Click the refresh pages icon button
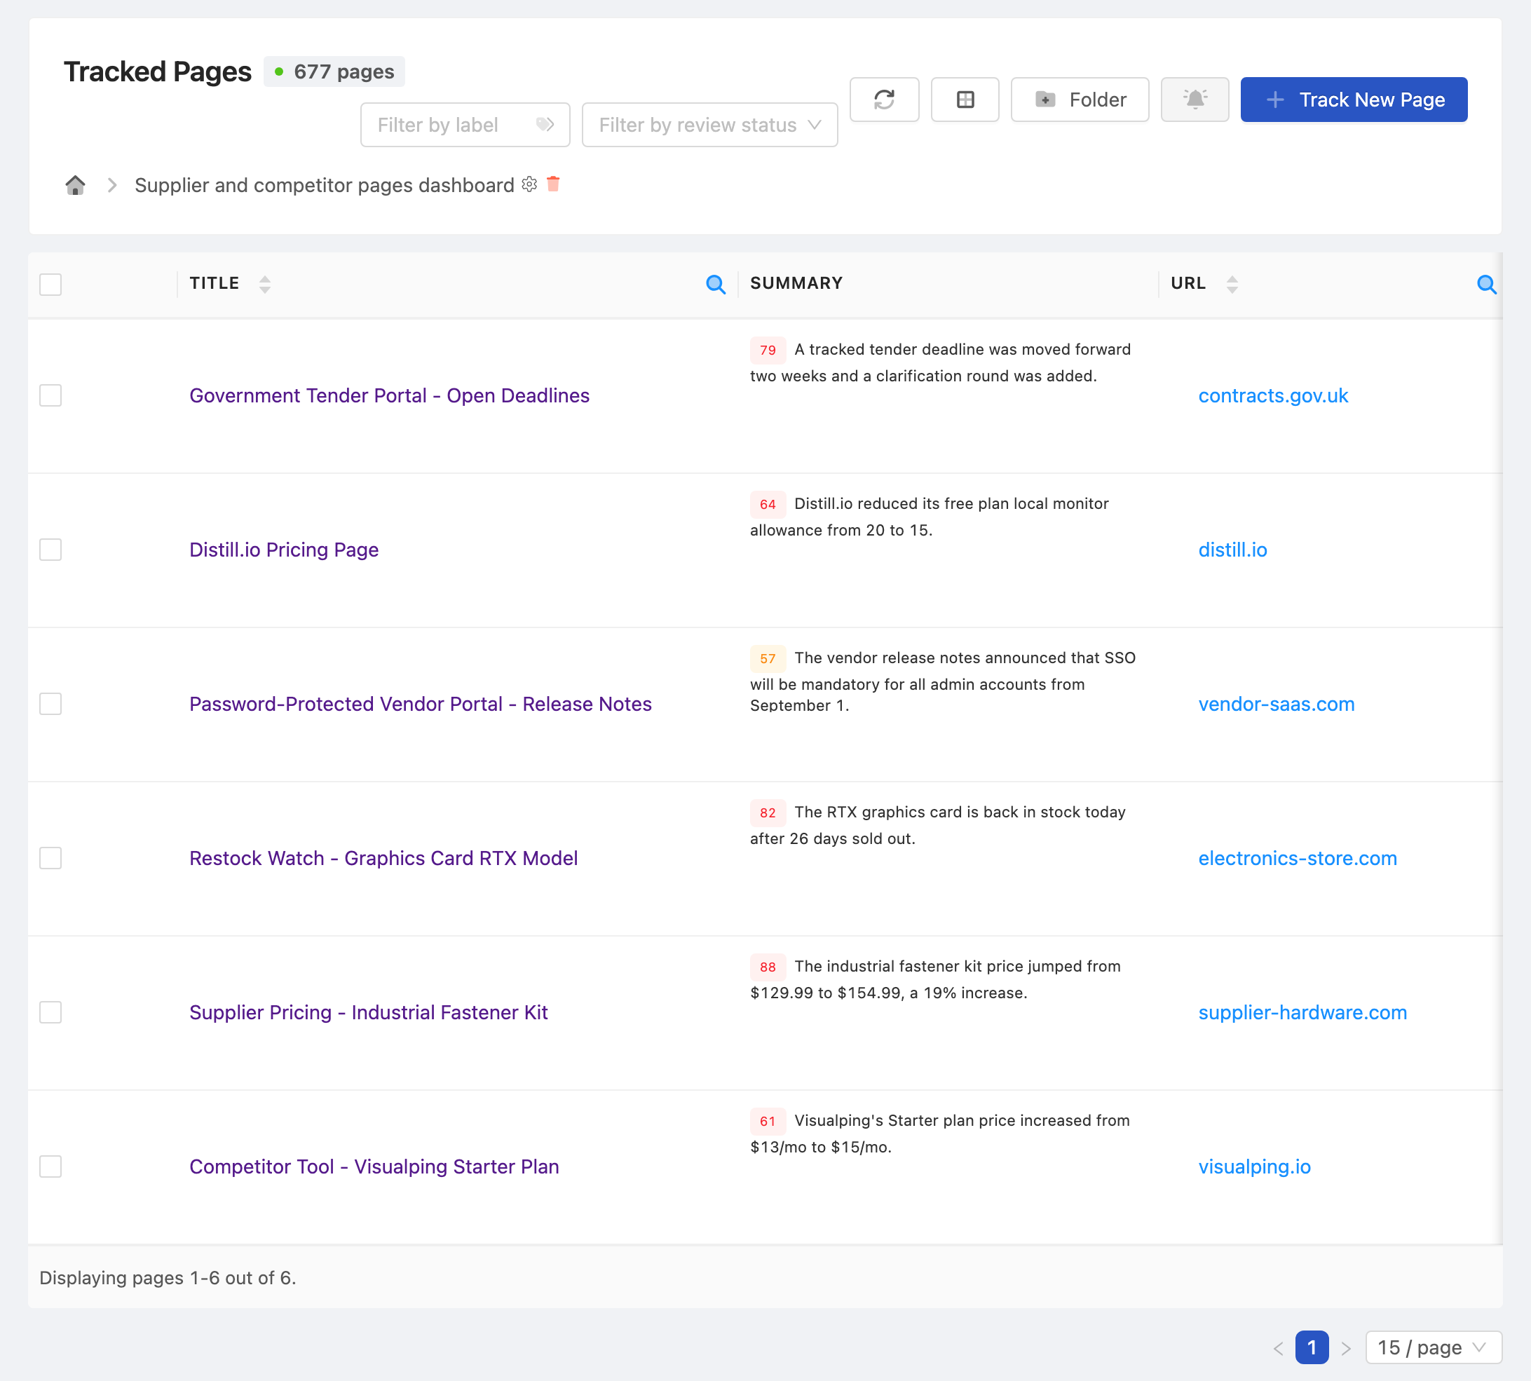1531x1381 pixels. [884, 100]
